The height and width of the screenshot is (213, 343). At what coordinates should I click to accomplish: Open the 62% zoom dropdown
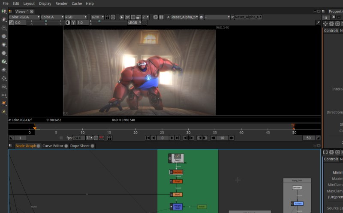point(97,17)
